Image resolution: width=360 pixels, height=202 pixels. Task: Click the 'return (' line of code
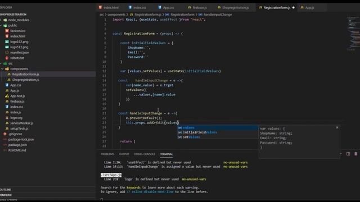point(128,141)
